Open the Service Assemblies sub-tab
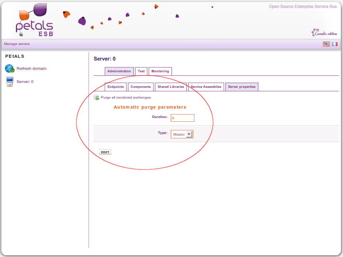 (206, 87)
